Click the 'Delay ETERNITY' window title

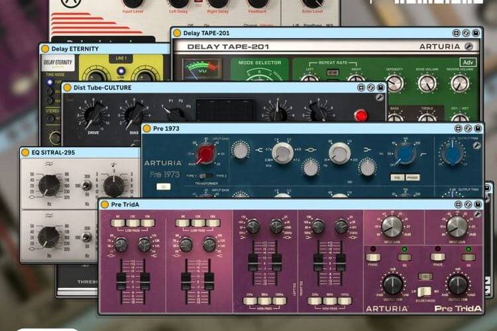coord(75,49)
